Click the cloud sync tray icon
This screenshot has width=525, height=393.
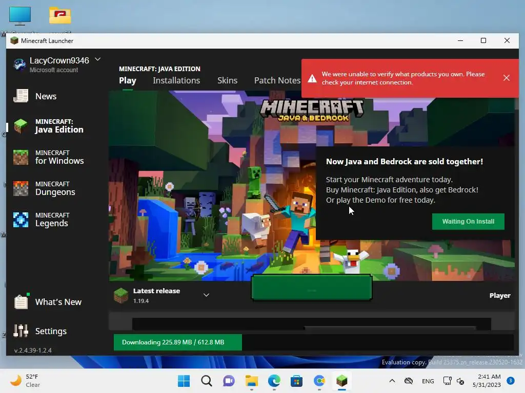(409, 381)
